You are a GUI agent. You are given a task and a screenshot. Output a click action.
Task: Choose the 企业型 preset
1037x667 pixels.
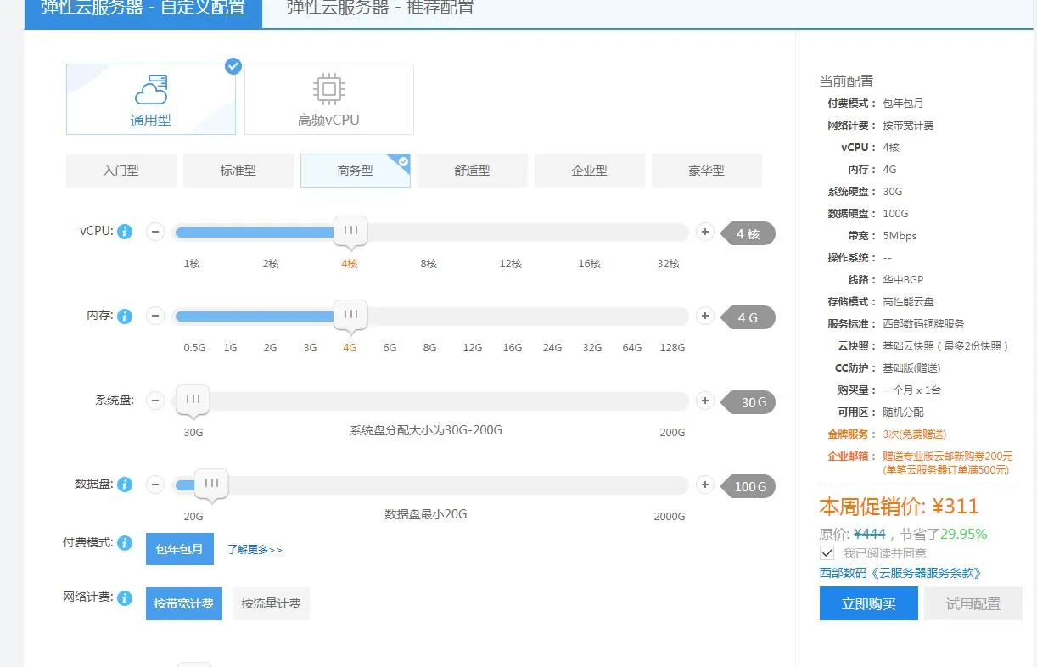point(590,171)
